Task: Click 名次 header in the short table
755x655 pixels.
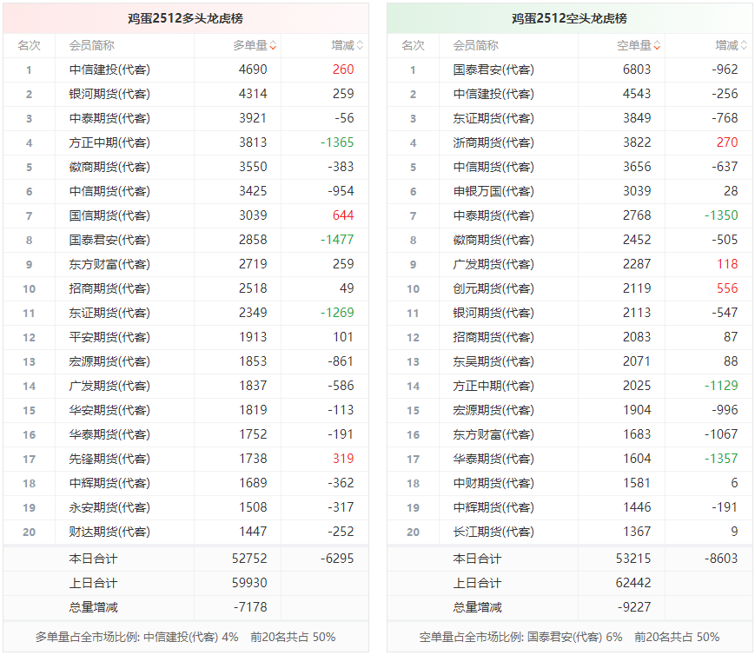Action: tap(413, 45)
